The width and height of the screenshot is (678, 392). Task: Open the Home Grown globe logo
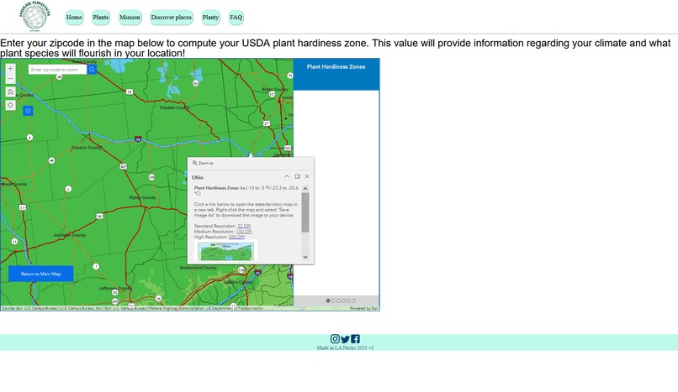[x=34, y=16]
